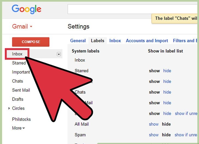Image resolution: width=199 pixels, height=144 pixels.
Task: Open Sent Mail in the left sidebar
Action: [21, 90]
